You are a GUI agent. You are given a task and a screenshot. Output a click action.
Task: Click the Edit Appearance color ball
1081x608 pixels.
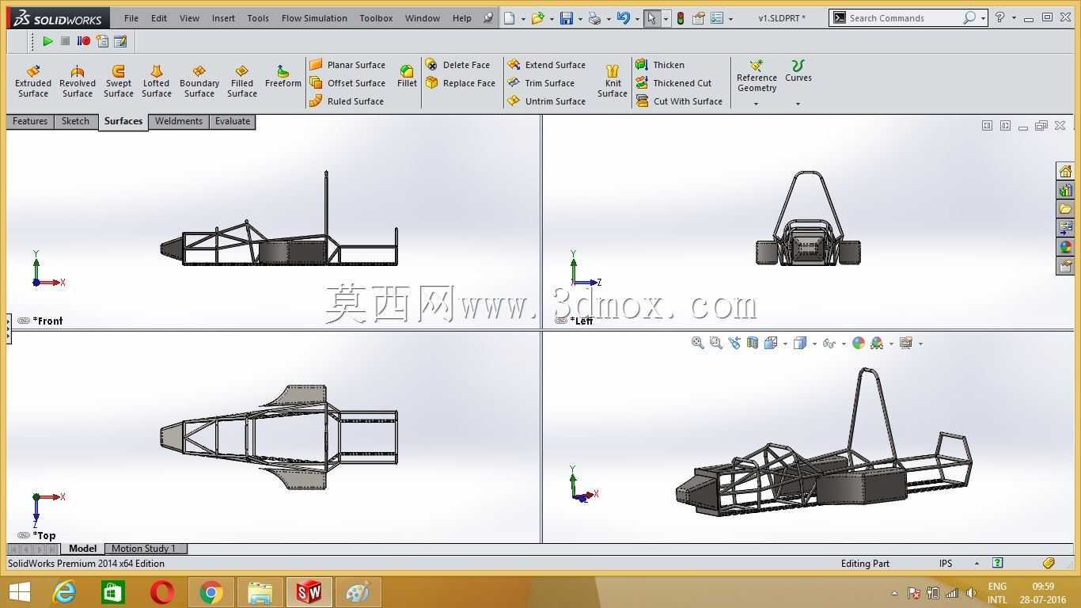(859, 343)
